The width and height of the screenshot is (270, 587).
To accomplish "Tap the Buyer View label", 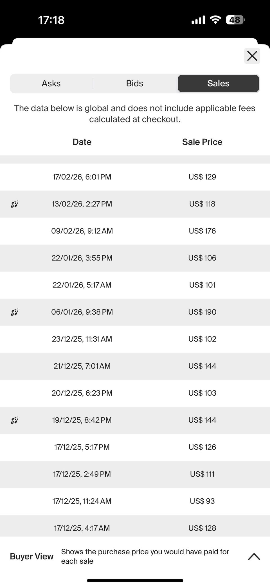I will point(31,556).
